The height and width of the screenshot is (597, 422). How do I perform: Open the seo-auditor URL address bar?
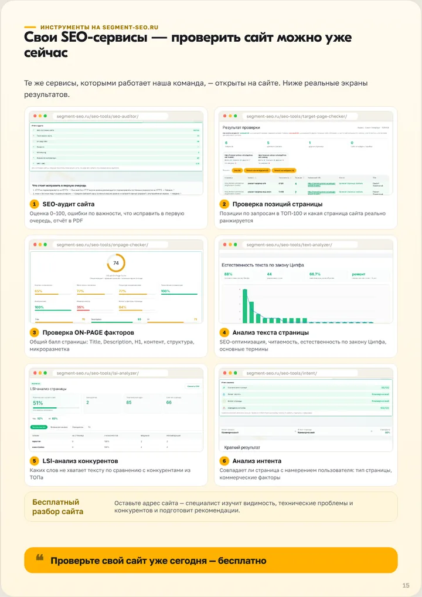(x=110, y=116)
